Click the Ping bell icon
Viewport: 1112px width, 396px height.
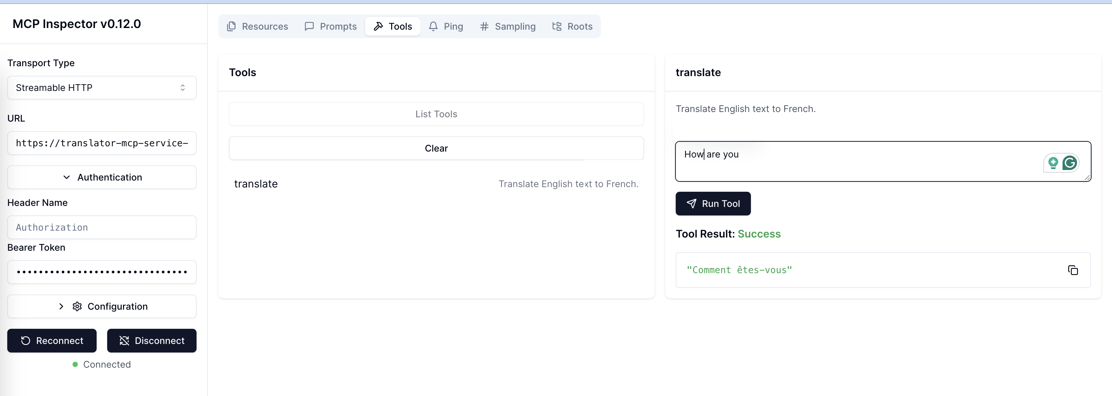coord(433,26)
